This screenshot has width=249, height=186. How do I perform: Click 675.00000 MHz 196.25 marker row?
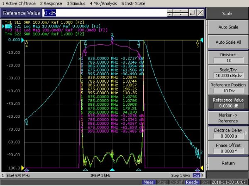(x=109, y=89)
